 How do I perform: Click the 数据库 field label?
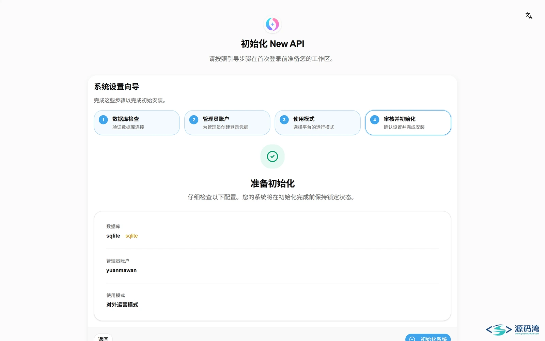[x=113, y=226]
